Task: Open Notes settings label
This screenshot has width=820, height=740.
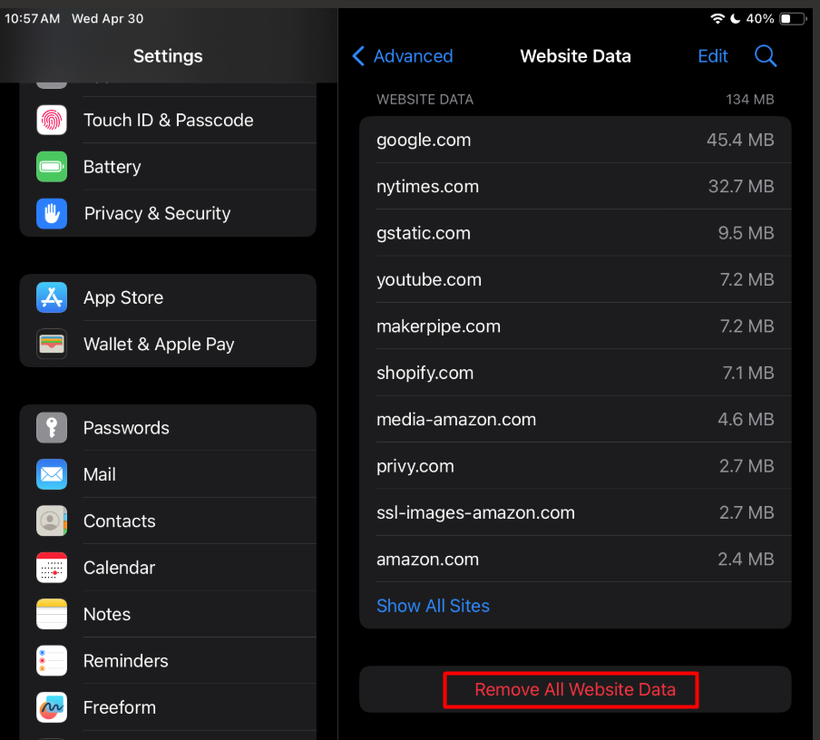Action: pos(107,614)
